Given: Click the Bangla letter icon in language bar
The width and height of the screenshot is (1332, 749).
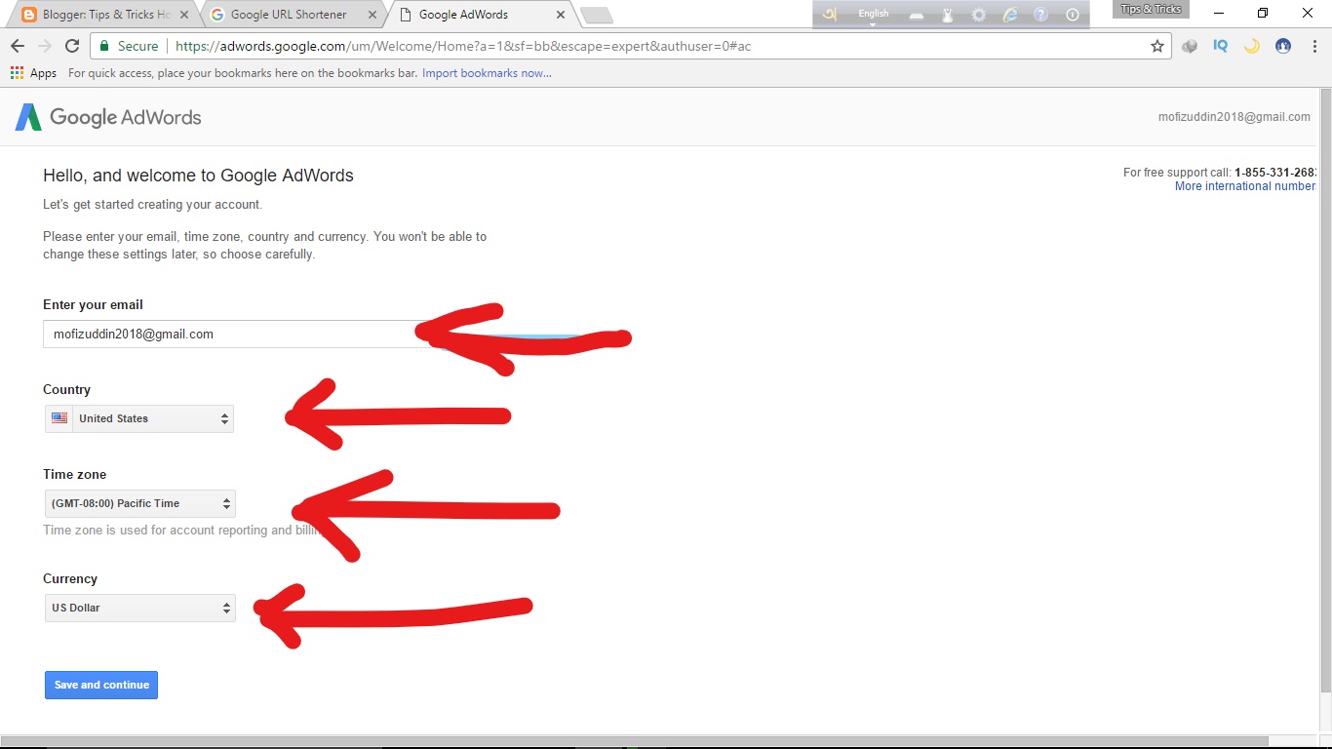Looking at the screenshot, I should tap(829, 15).
